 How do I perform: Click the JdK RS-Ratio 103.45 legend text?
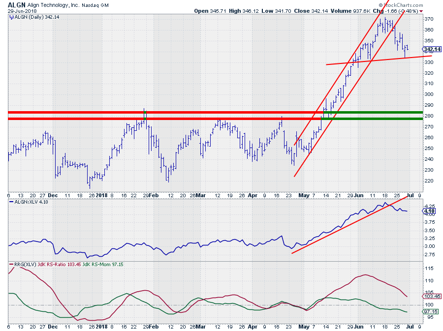click(59, 265)
